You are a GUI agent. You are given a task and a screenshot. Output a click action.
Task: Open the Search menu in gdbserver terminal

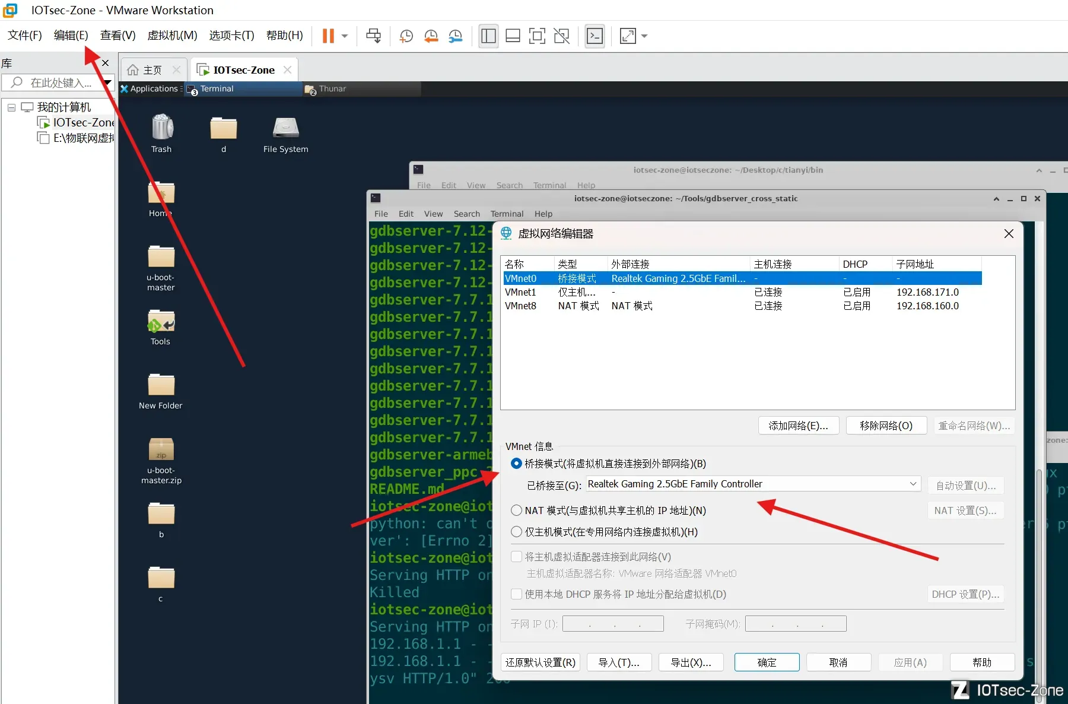tap(467, 214)
